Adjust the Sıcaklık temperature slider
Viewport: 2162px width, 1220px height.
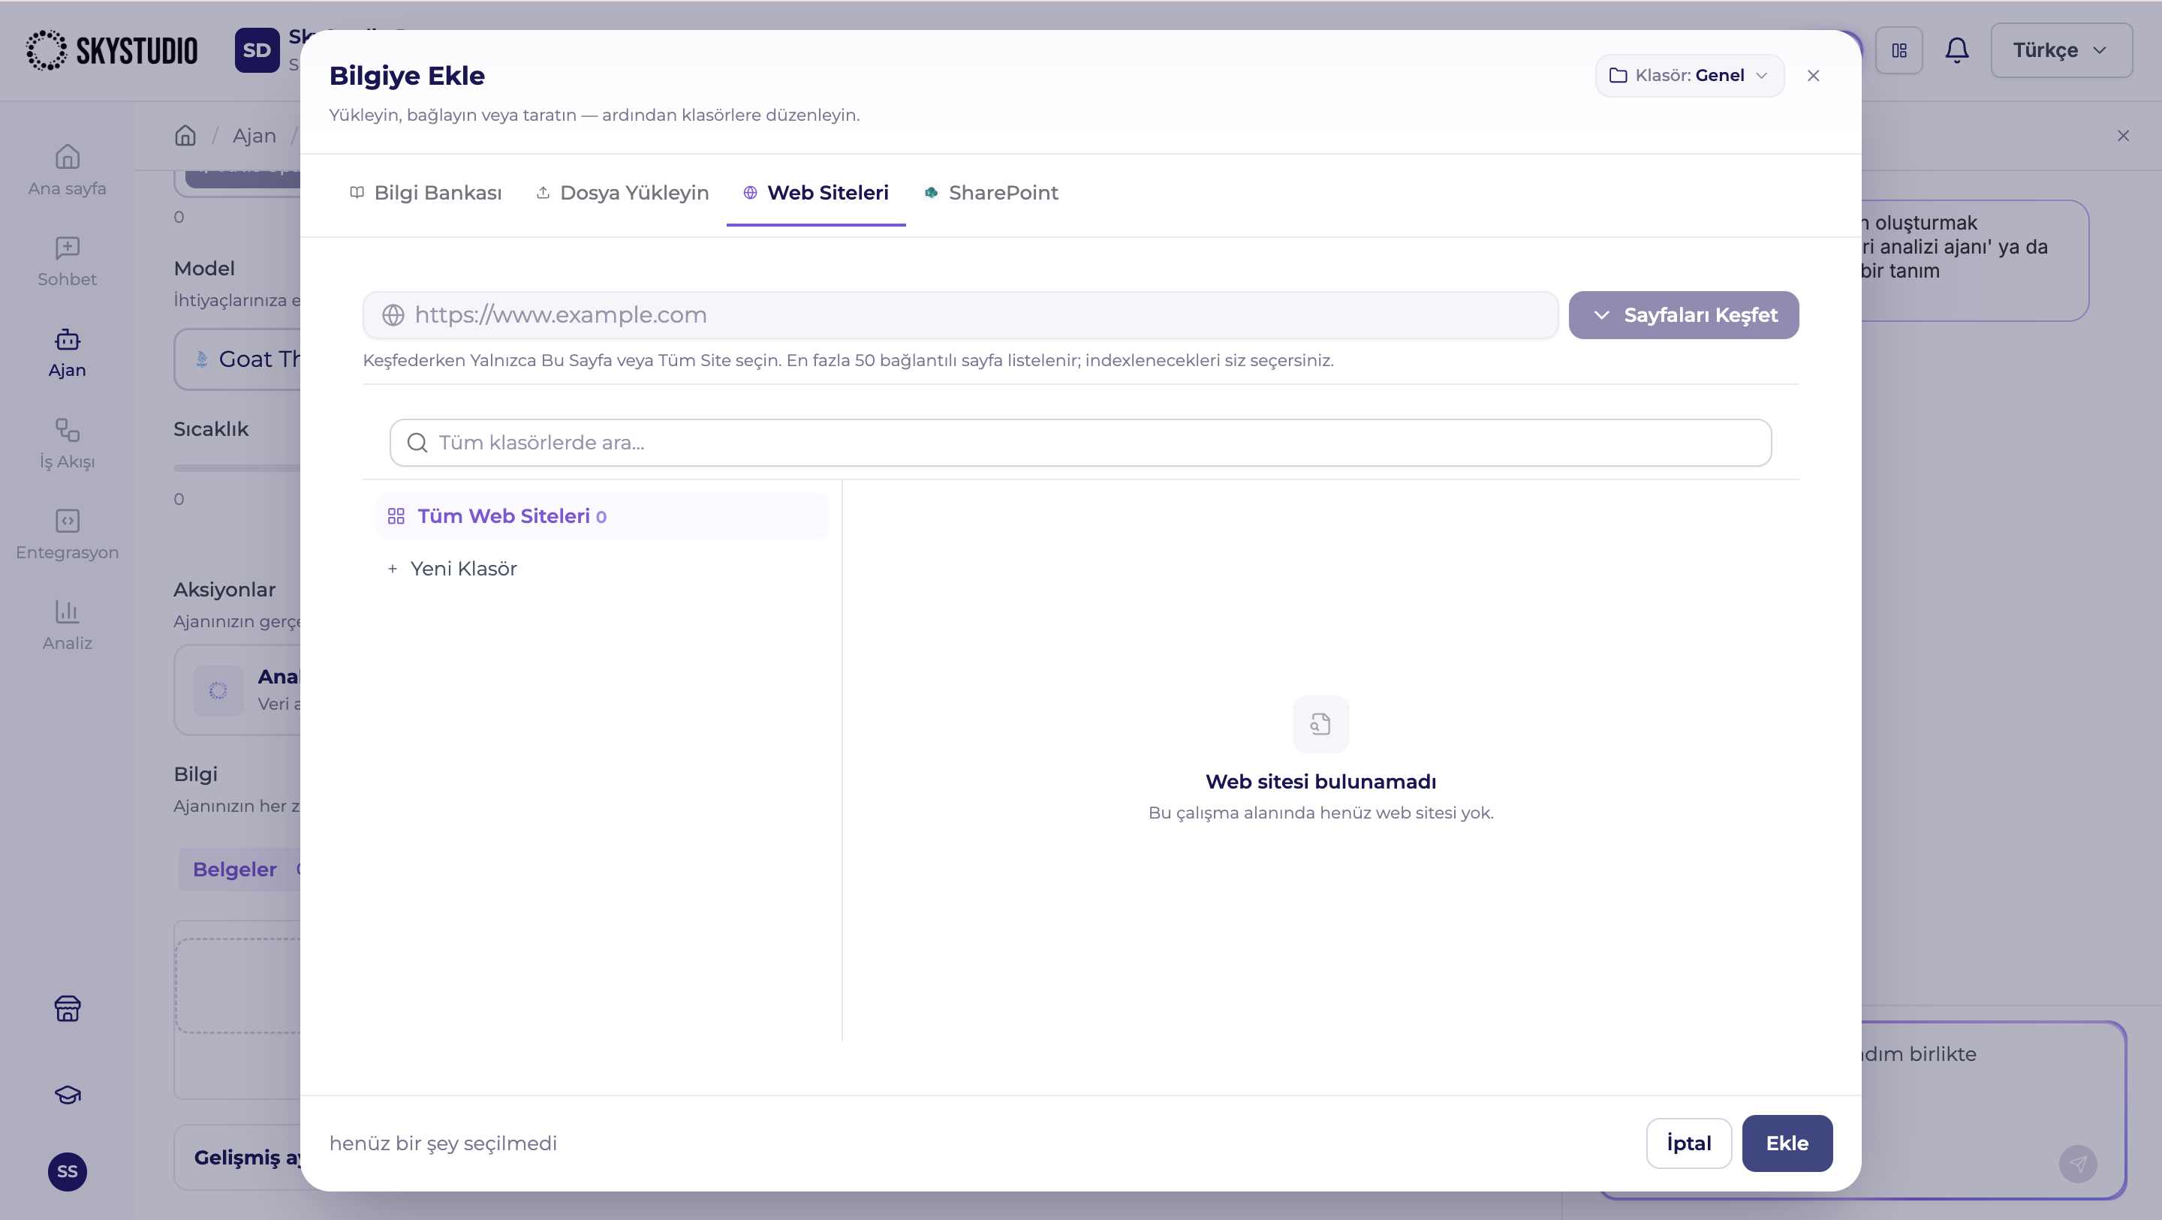click(x=237, y=468)
